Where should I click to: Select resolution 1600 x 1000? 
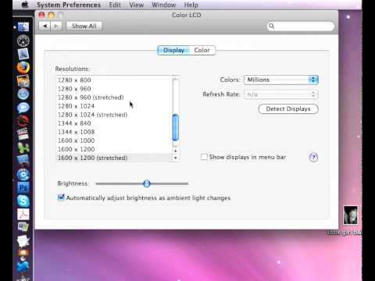tap(114, 140)
